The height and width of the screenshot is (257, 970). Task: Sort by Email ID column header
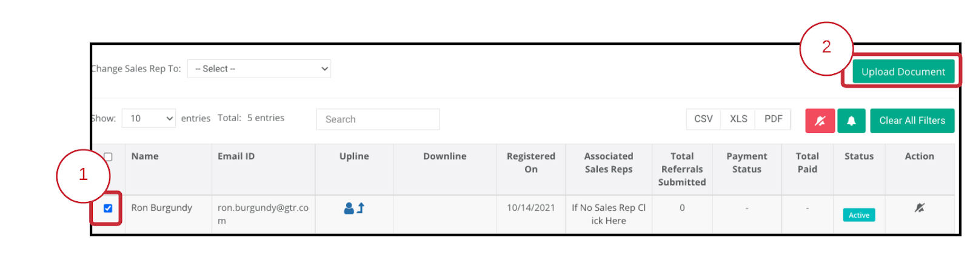[x=236, y=156]
